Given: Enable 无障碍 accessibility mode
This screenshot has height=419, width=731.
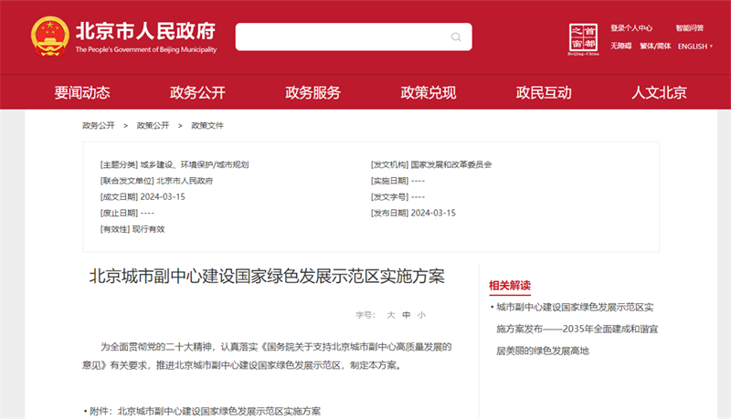Looking at the screenshot, I should (x=621, y=47).
